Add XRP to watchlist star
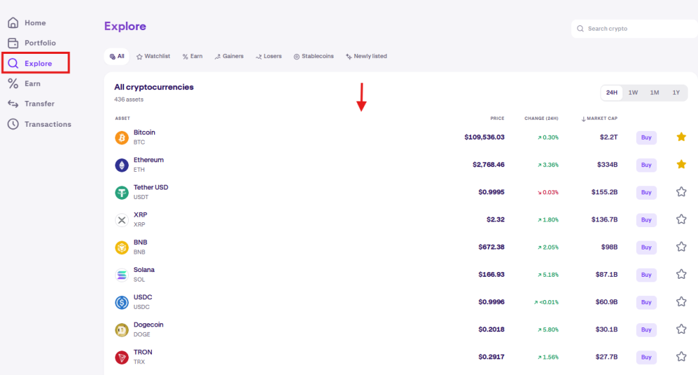Image resolution: width=698 pixels, height=375 pixels. tap(681, 219)
